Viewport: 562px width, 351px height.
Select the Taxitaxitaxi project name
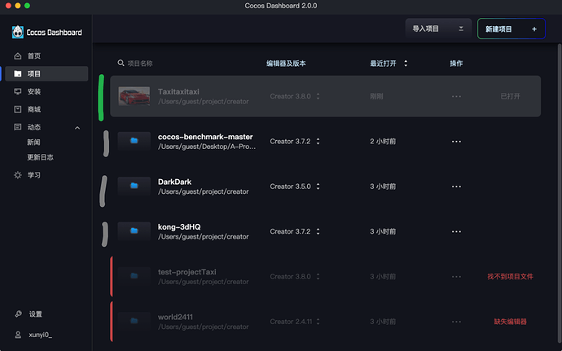click(x=178, y=92)
